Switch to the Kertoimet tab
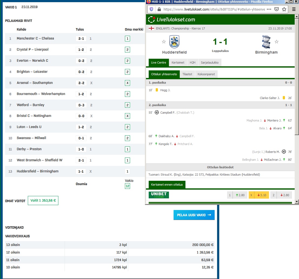The height and width of the screenshot is (279, 299). [x=178, y=63]
